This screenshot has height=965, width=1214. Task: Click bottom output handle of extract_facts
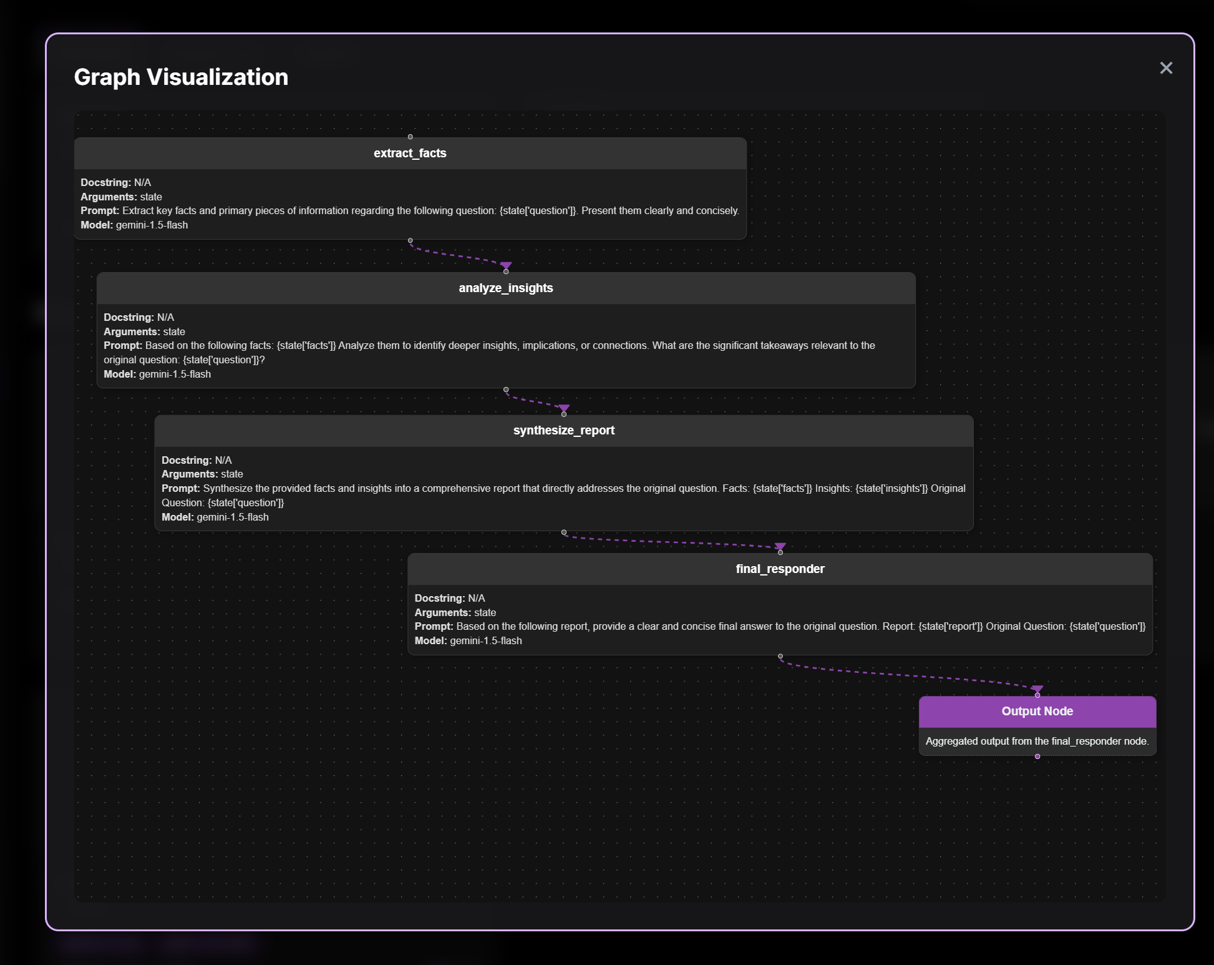[x=410, y=240]
